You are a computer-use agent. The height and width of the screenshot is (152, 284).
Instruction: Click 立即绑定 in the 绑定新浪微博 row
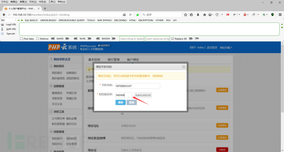222,138
